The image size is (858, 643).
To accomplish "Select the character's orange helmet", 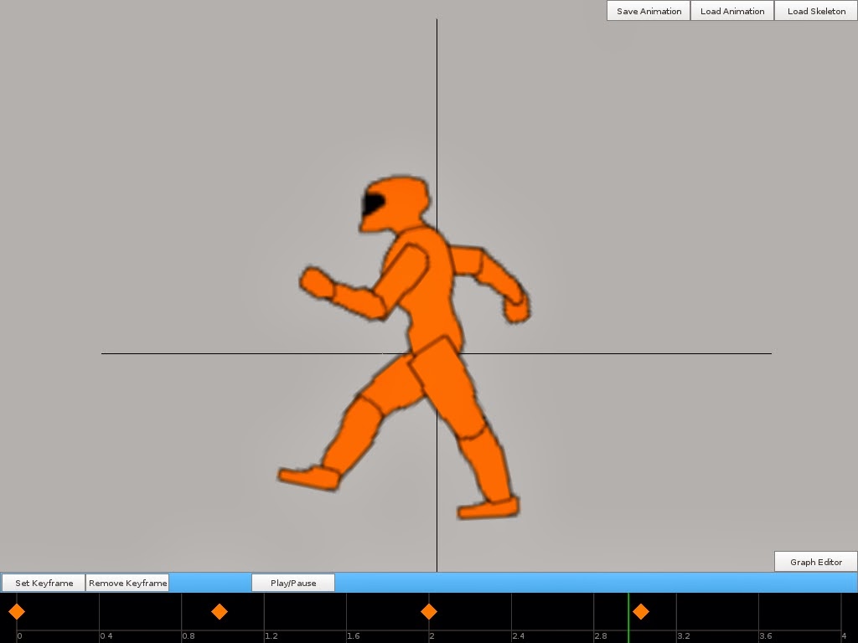I will click(x=401, y=201).
